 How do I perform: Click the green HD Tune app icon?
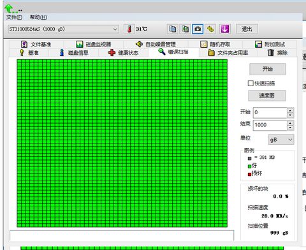coord(9,8)
